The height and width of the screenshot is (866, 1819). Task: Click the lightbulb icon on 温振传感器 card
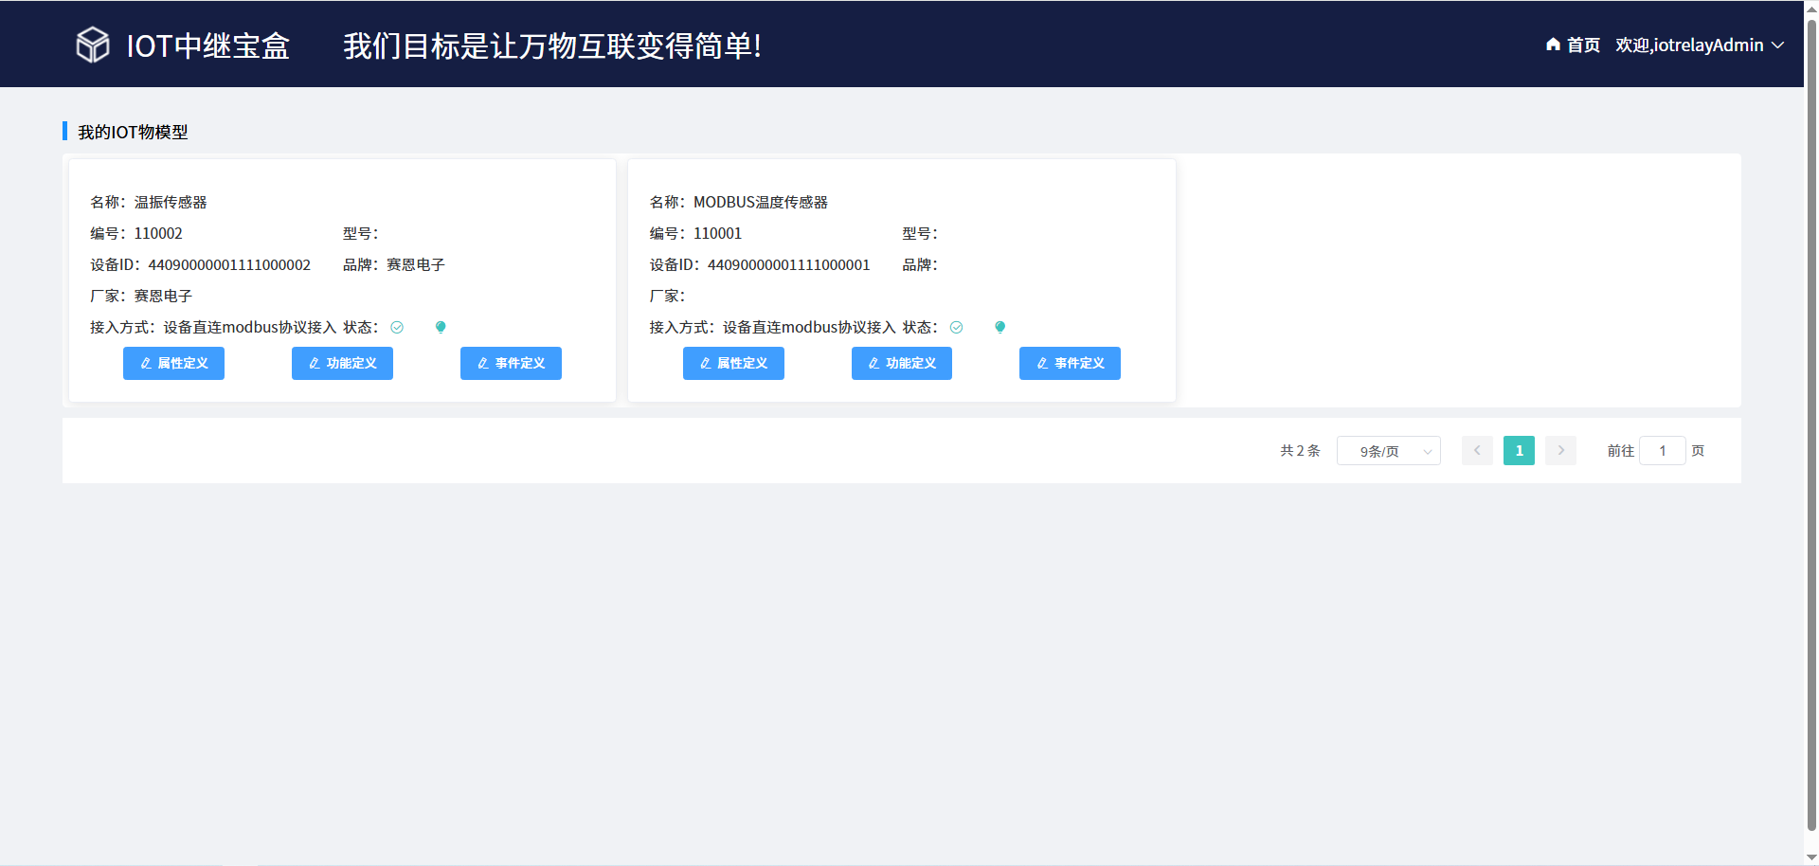pyautogui.click(x=441, y=328)
